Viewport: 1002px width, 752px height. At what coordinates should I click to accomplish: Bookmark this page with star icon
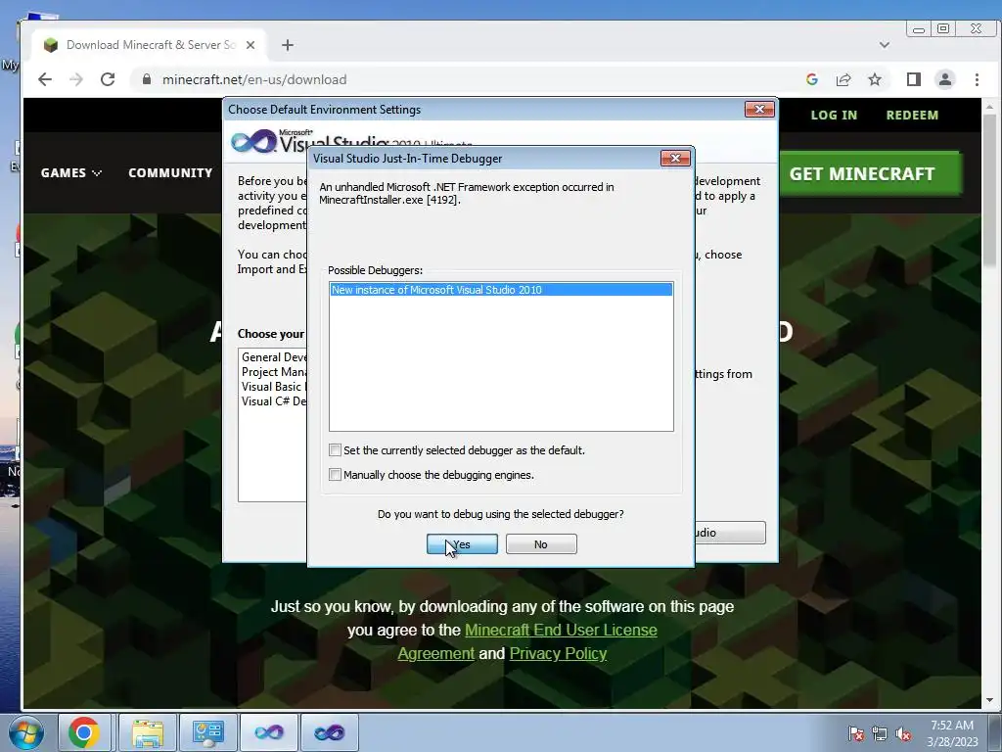875,79
